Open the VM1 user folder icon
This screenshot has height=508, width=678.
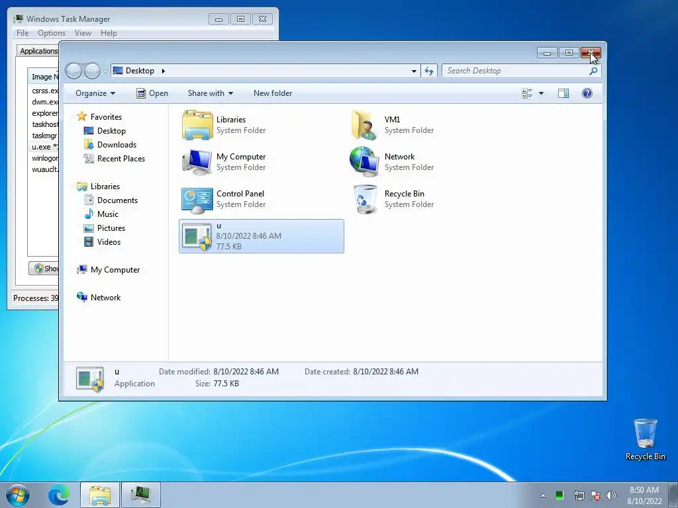point(365,125)
